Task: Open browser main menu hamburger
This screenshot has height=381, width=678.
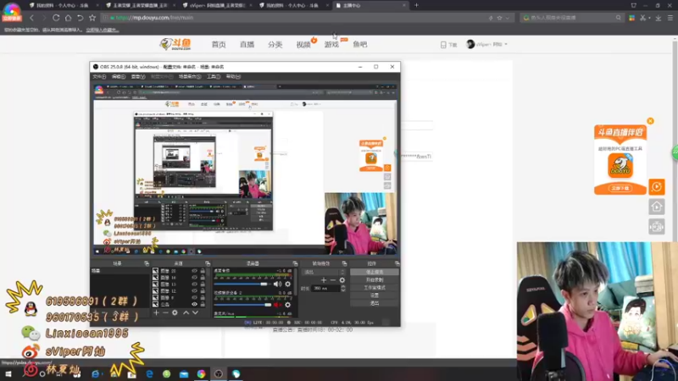Action: click(x=670, y=18)
